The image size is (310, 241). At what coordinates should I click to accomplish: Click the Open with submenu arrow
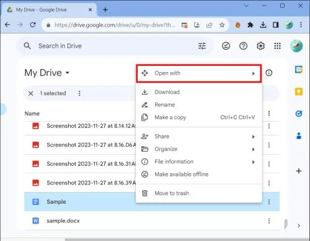(254, 73)
